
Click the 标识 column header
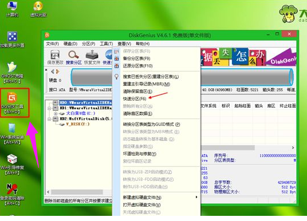(x=225, y=106)
